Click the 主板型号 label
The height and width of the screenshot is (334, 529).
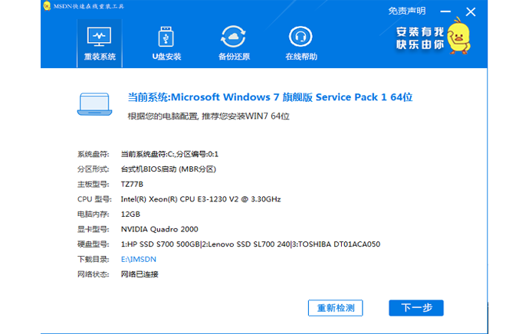(93, 185)
